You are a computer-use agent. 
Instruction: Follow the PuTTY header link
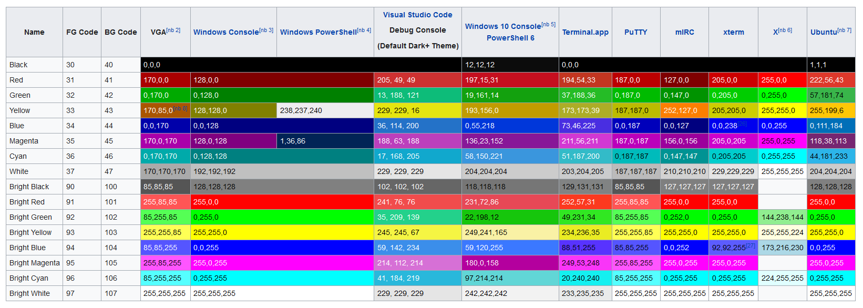coord(635,32)
